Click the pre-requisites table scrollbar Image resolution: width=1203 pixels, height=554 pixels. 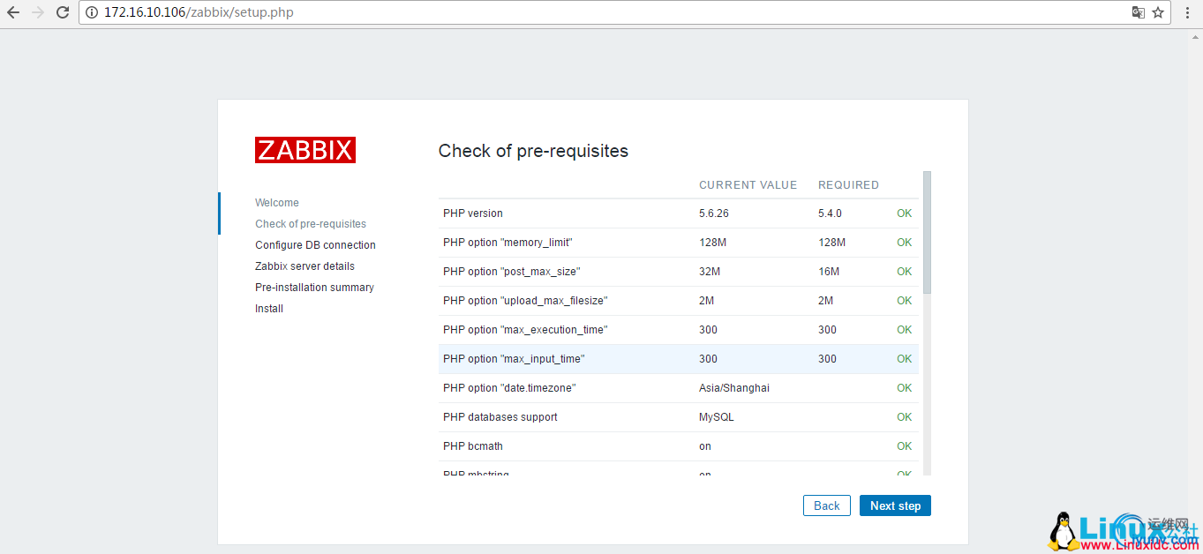[x=927, y=233]
